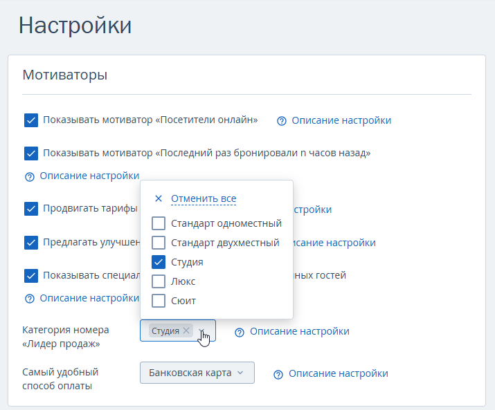Disable the Продвигать тарифы checkbox

(x=31, y=209)
